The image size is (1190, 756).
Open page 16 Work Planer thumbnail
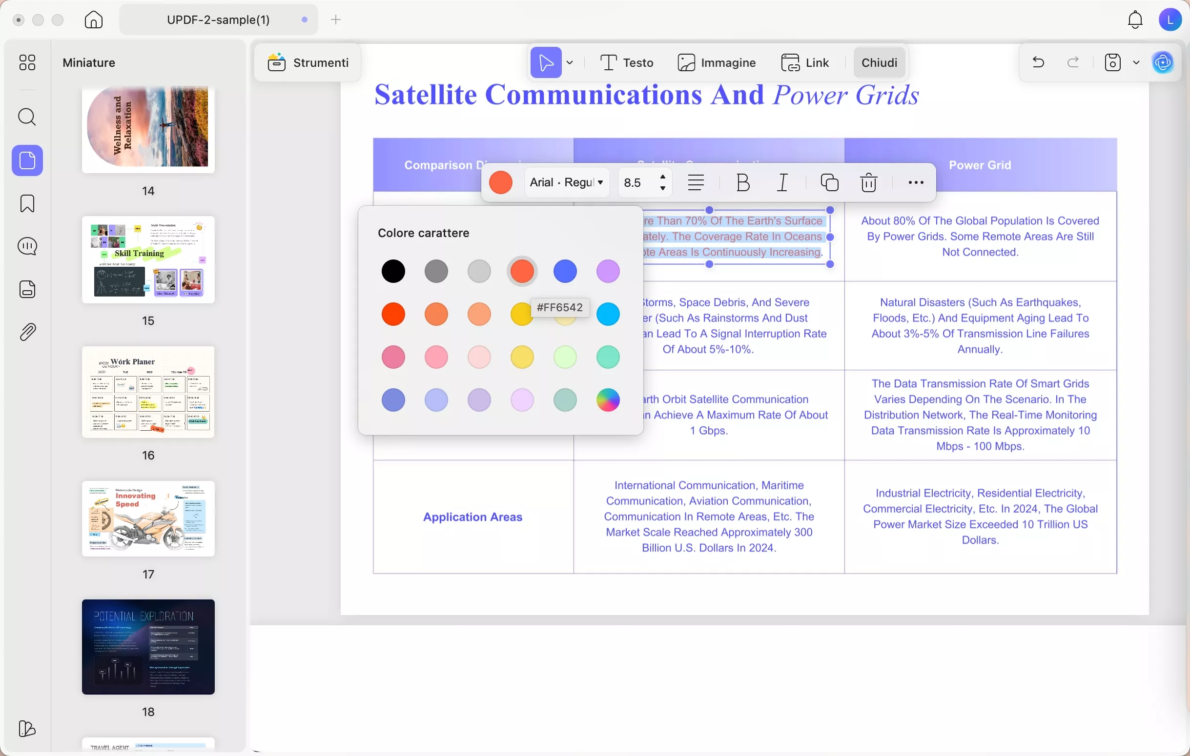tap(148, 394)
